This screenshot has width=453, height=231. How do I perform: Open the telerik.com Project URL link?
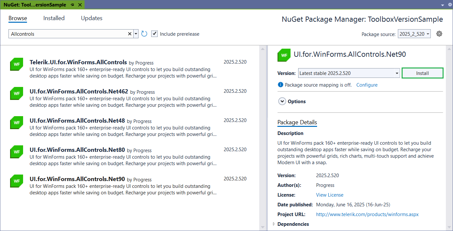pyautogui.click(x=367, y=214)
